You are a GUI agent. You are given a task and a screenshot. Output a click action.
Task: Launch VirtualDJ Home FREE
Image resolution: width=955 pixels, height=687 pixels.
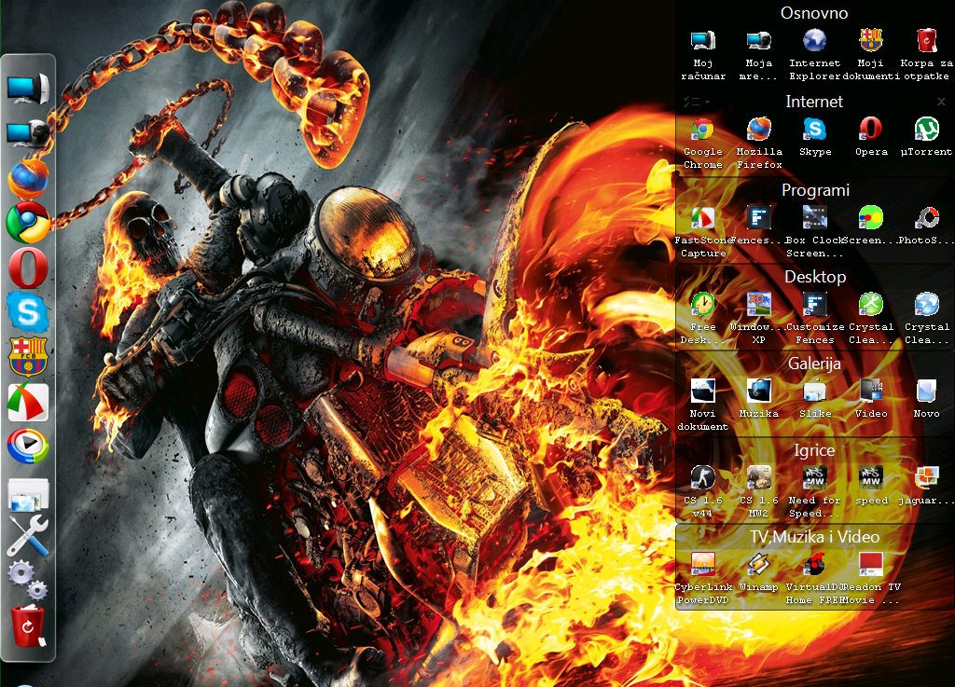coord(814,565)
